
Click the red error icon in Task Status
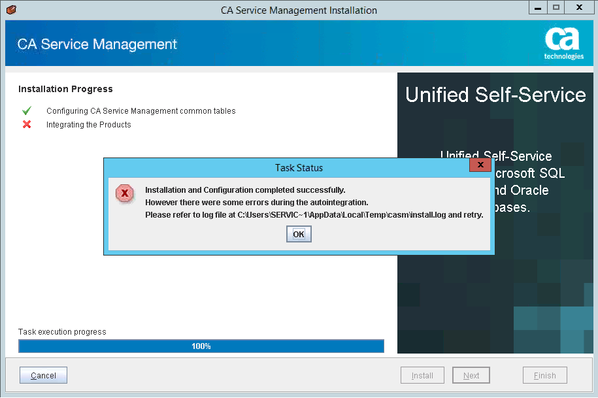(x=124, y=193)
